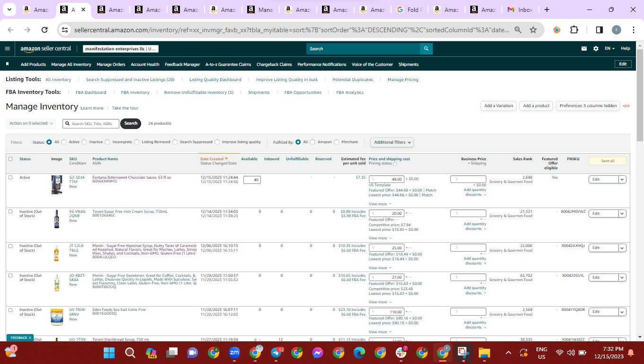
Task: Bookmark this page with the star icon
Action: pos(533,30)
